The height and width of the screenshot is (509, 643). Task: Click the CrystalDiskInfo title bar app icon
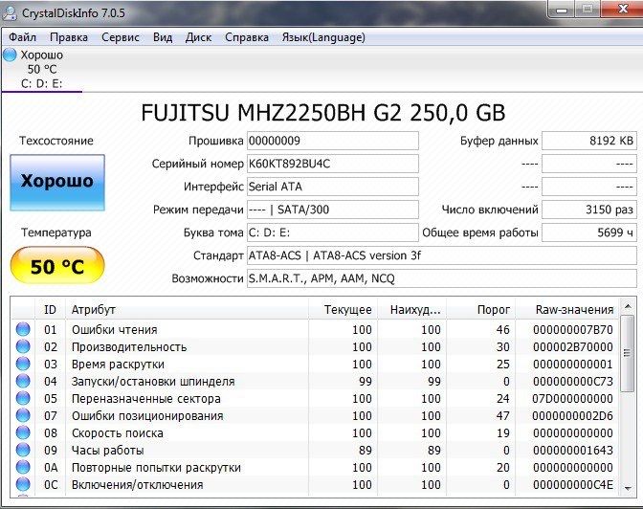coord(10,12)
